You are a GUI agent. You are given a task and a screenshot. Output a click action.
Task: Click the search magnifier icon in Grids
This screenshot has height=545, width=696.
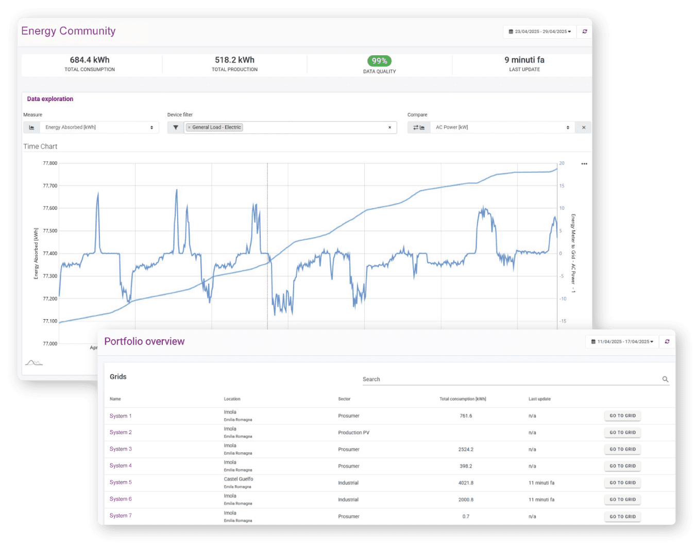[665, 379]
